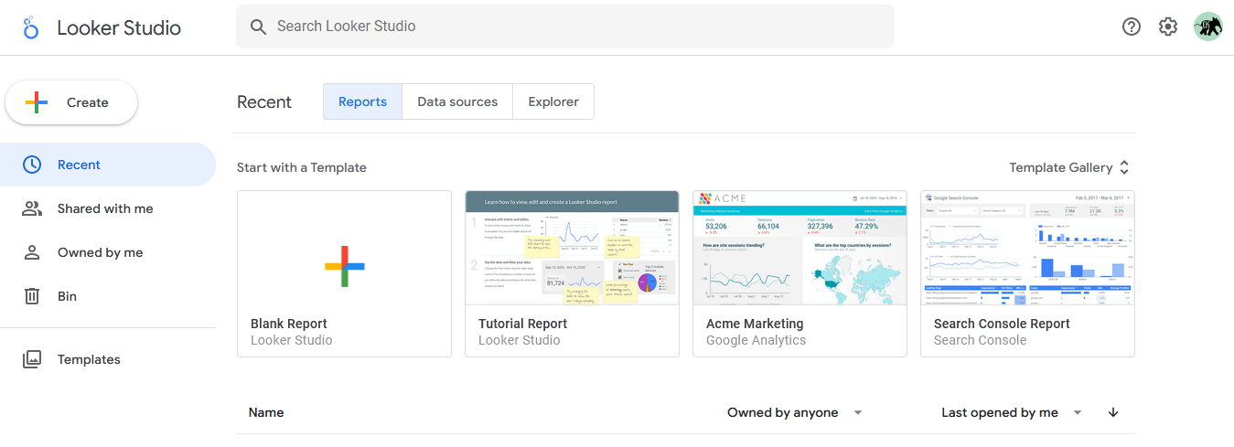Open the Last opened by me dropdown arrow
The image size is (1234, 447).
click(x=1078, y=412)
